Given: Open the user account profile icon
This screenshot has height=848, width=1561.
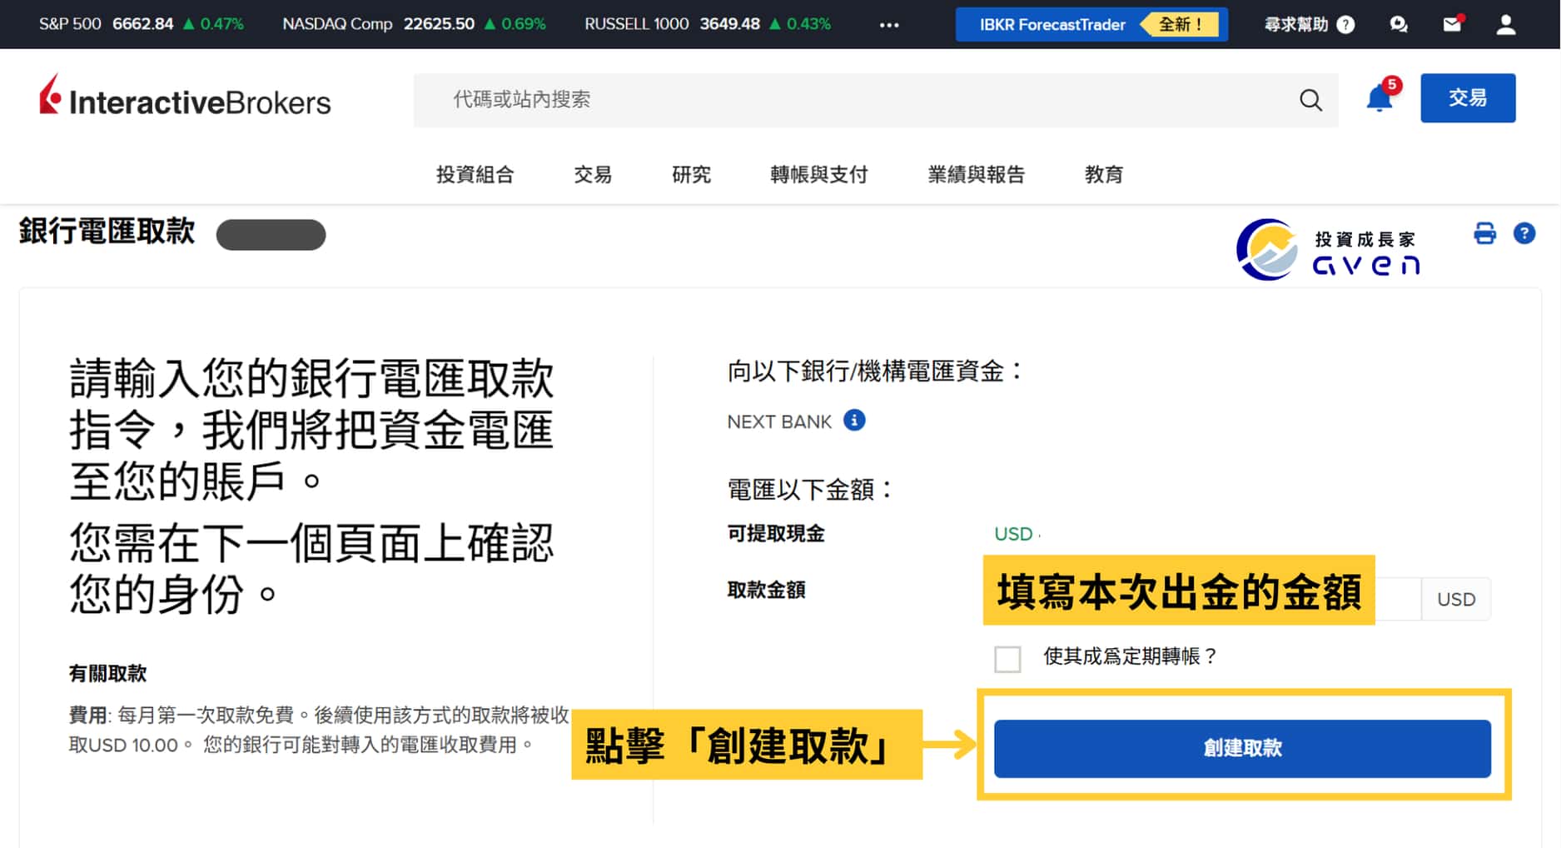Looking at the screenshot, I should [1505, 24].
